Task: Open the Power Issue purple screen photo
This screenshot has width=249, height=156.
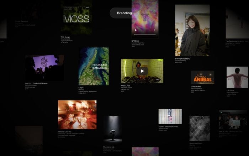Action: [x=44, y=68]
